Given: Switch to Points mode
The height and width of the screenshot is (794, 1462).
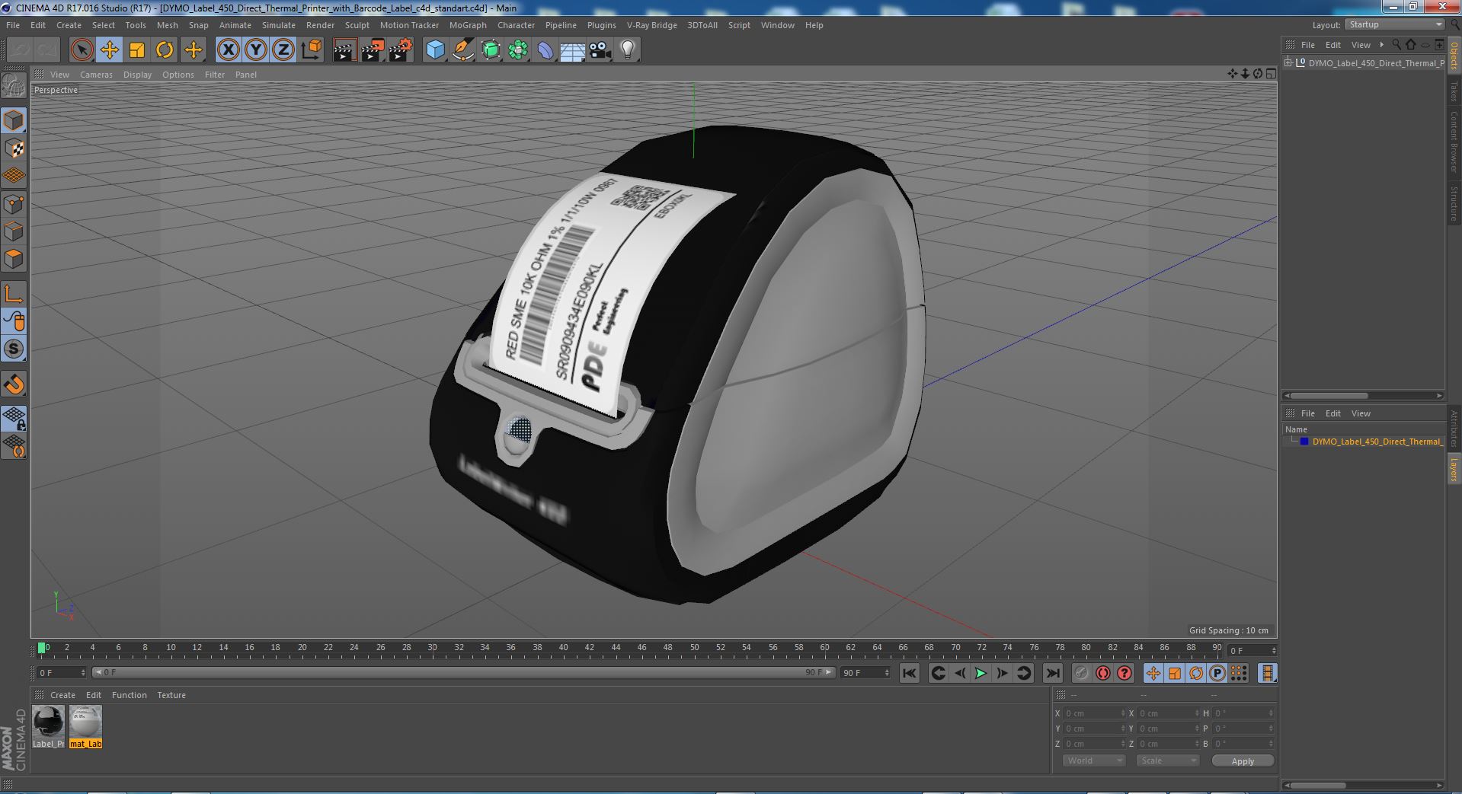Looking at the screenshot, I should coord(14,203).
